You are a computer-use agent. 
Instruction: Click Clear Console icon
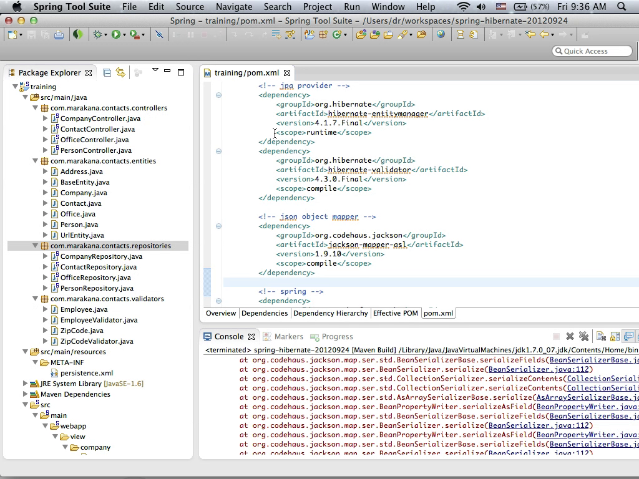click(601, 336)
